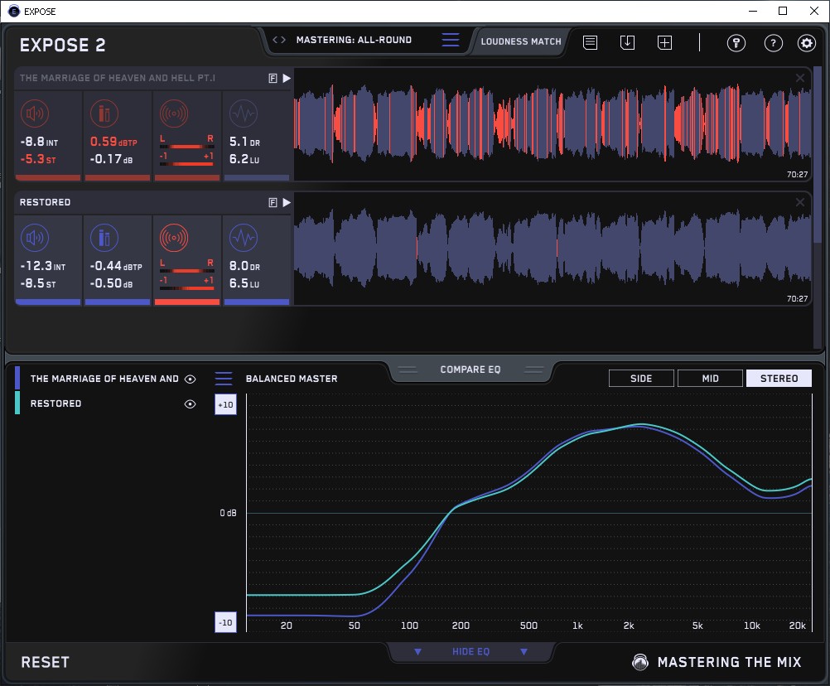Viewport: 830px width, 686px height.
Task: Click the license key icon
Action: 736,43
